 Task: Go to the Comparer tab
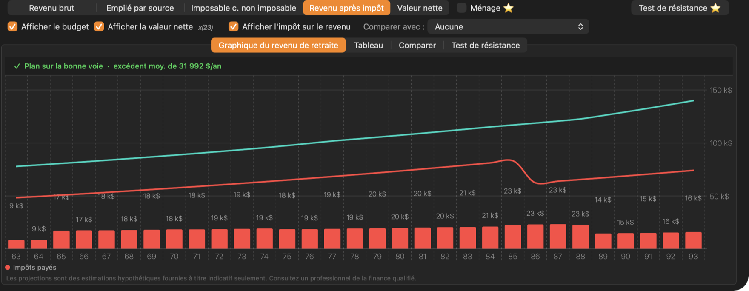(417, 46)
